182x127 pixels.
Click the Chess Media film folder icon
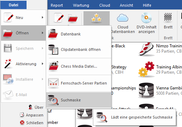(x=53, y=66)
